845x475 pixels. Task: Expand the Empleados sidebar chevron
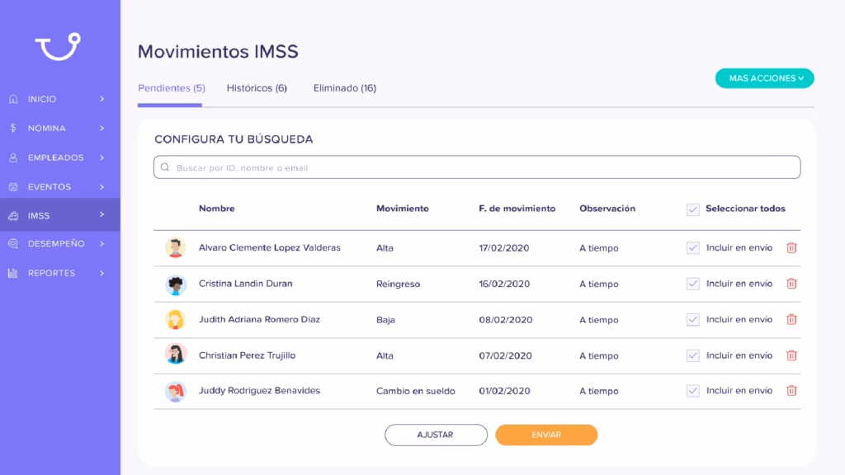(x=101, y=158)
